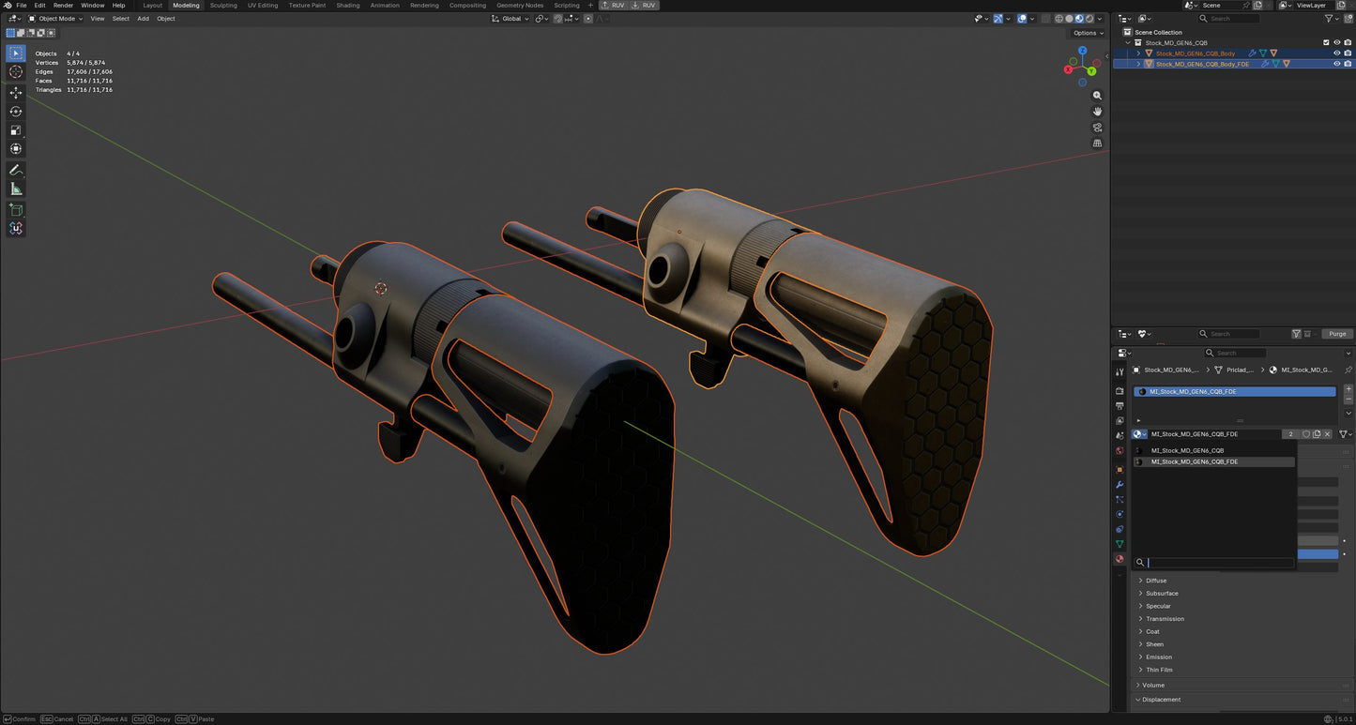Toggle camera view icon in viewport

click(1097, 128)
